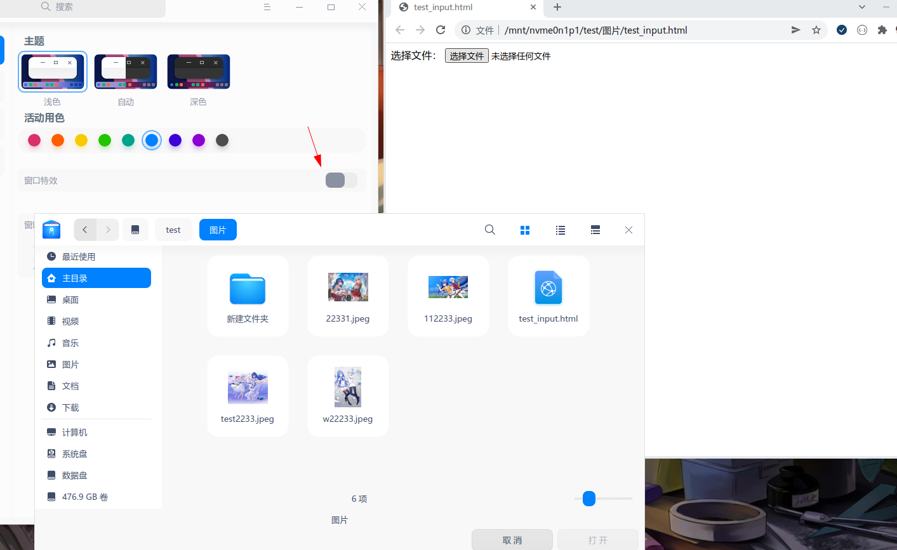Pick the blue accent color

152,140
